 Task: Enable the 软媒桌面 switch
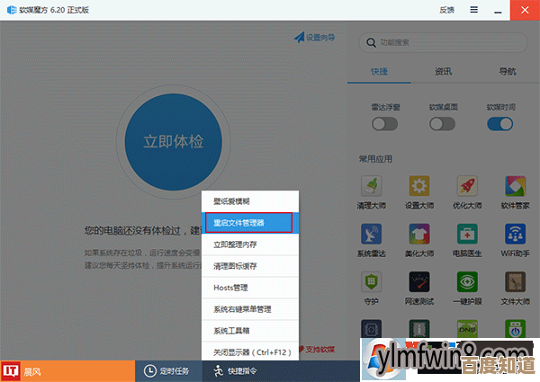point(442,123)
